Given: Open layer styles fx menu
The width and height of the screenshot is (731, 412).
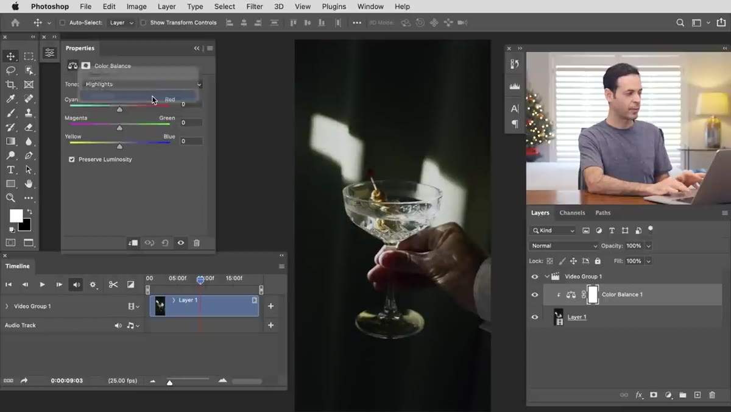Looking at the screenshot, I should coord(639,395).
